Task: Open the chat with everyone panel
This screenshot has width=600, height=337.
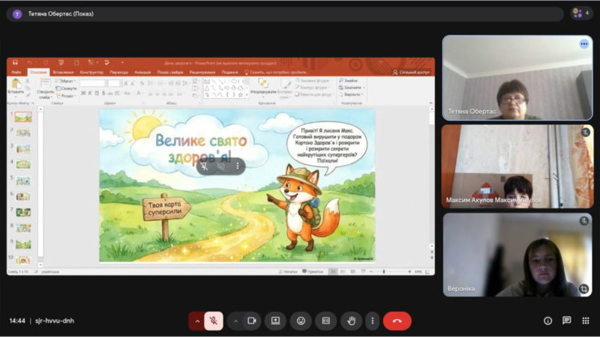Action: pos(566,321)
